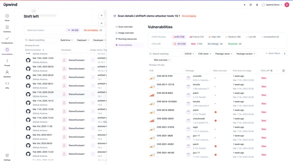Click the notifications icon in top bar
Screen dimensions: 293x165
pyautogui.click(x=257, y=5)
